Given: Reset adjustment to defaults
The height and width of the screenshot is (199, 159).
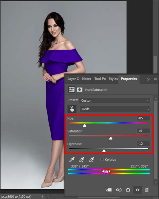Looking at the screenshot, I should 128,190.
